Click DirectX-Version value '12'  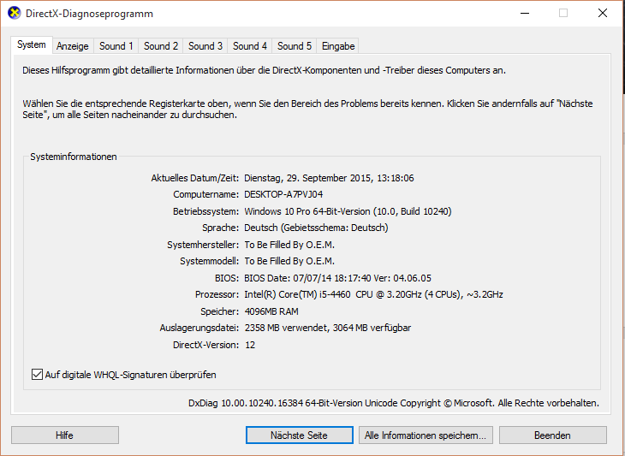click(x=250, y=345)
